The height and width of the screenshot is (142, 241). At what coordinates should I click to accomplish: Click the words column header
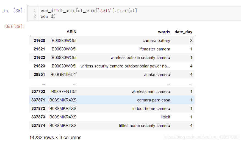pos(164,32)
